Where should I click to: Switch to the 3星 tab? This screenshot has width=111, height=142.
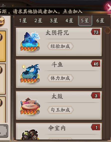point(54,20)
